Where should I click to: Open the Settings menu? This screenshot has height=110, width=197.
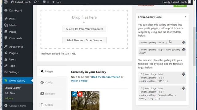click(x=14, y=72)
